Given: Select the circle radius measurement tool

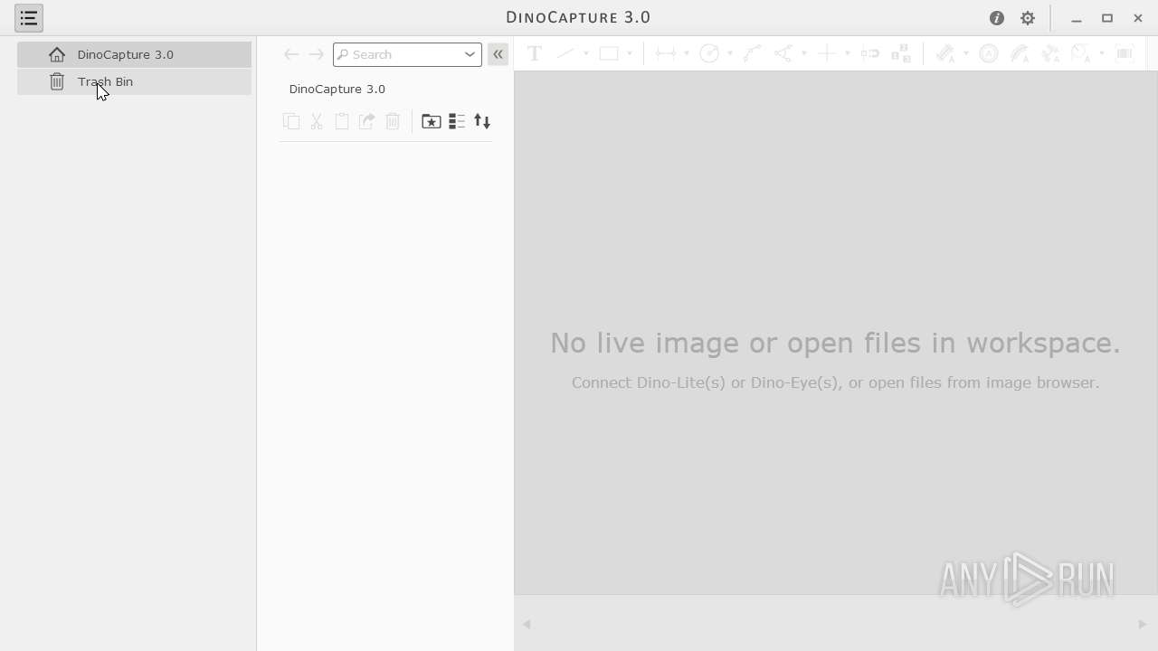Looking at the screenshot, I should [x=709, y=53].
